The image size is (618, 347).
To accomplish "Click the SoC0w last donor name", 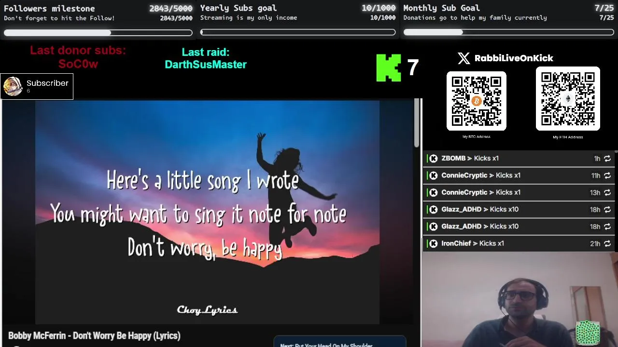I will [78, 64].
